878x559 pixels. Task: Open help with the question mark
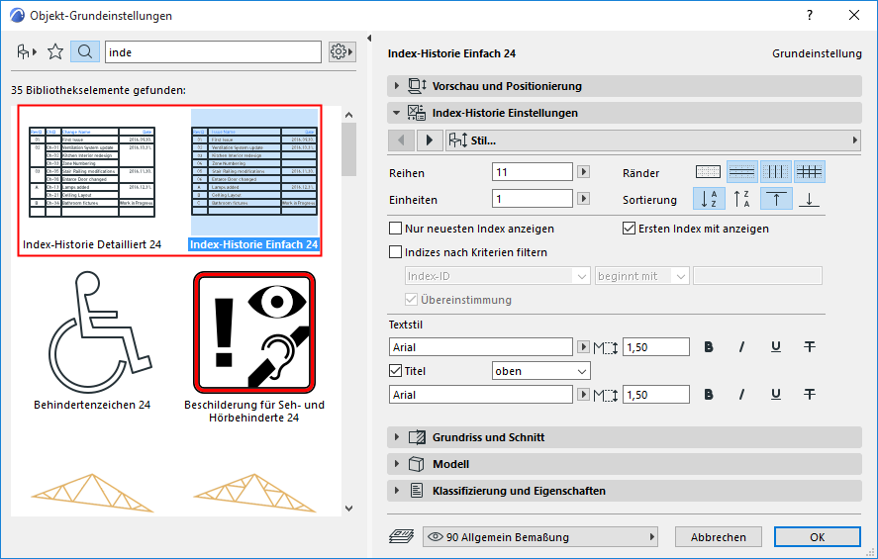pyautogui.click(x=810, y=15)
